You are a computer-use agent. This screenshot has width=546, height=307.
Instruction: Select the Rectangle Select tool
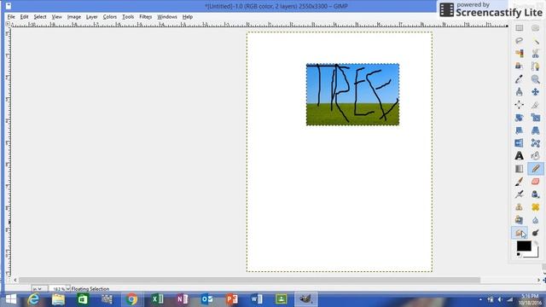(x=520, y=28)
